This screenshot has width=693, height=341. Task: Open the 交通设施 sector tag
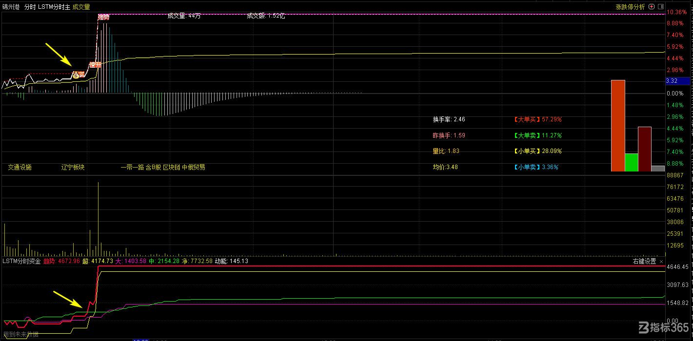(x=20, y=167)
